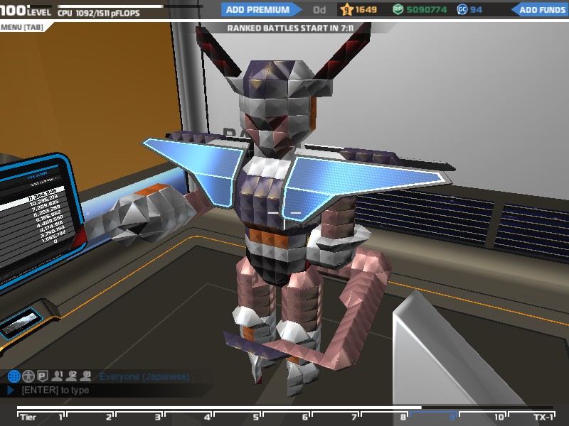Screen dimensions: 569x426
Task: Click highlighted Tier 9 segment on tier bar
Action: (x=433, y=417)
